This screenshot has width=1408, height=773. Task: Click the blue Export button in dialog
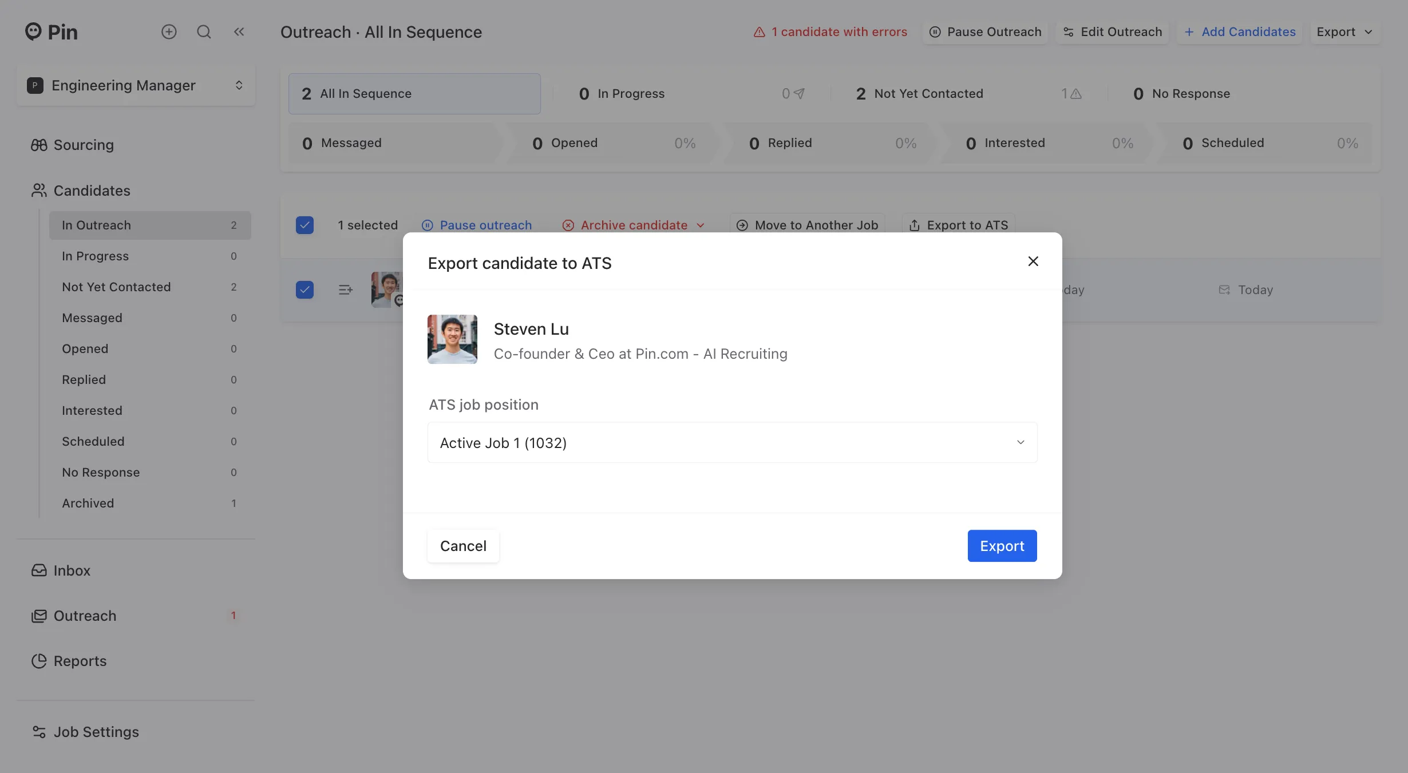[x=1002, y=546]
